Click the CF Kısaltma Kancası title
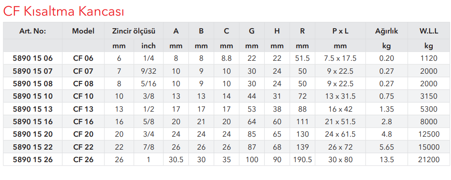The height and width of the screenshot is (180, 451). tap(63, 12)
